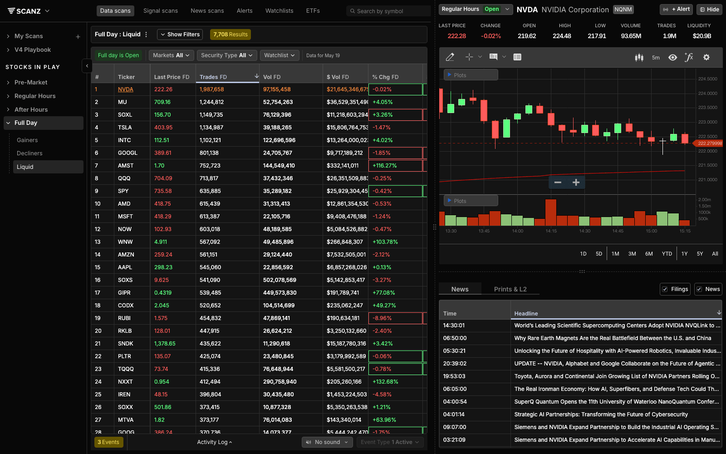Open the Markets All dropdown
Viewport: 726px width, 454px height.
(x=172, y=55)
